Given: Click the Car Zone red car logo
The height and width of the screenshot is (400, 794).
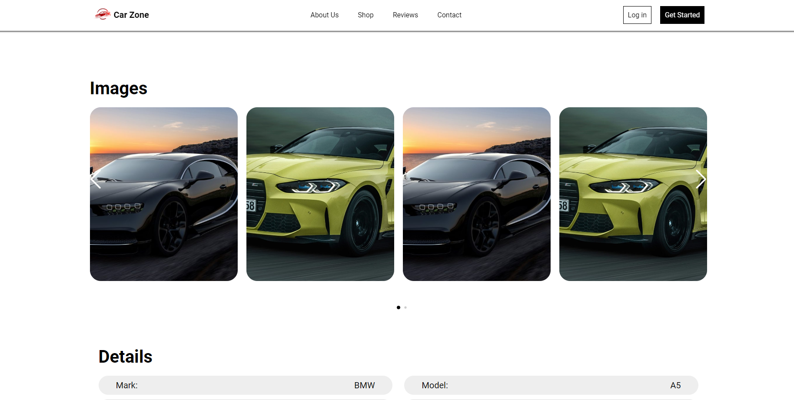Looking at the screenshot, I should tap(102, 14).
